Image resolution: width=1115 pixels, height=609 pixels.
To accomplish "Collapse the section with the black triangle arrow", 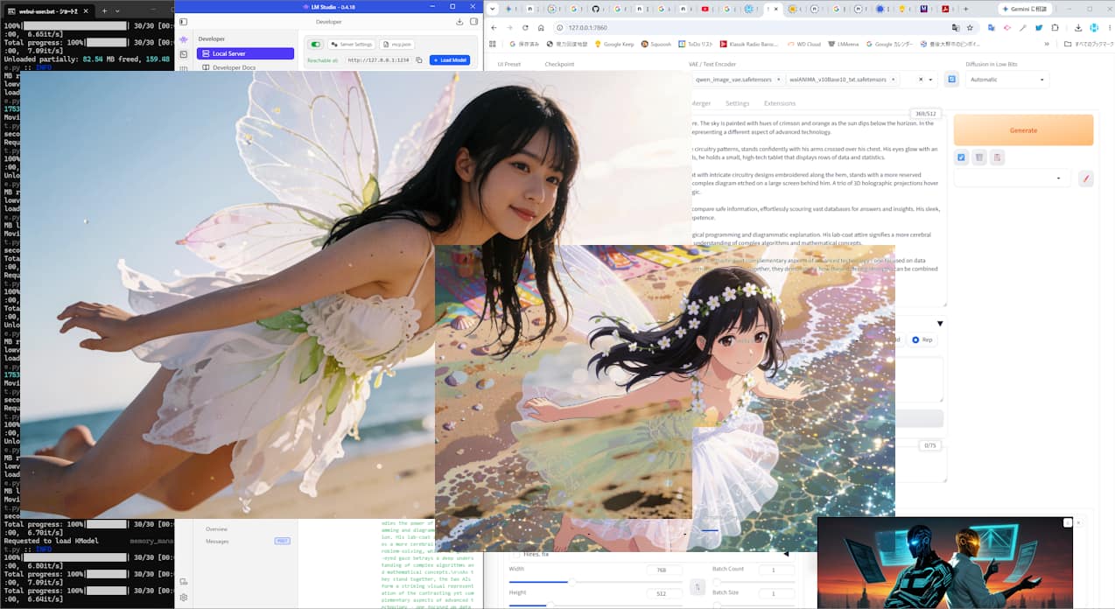I will tap(940, 324).
